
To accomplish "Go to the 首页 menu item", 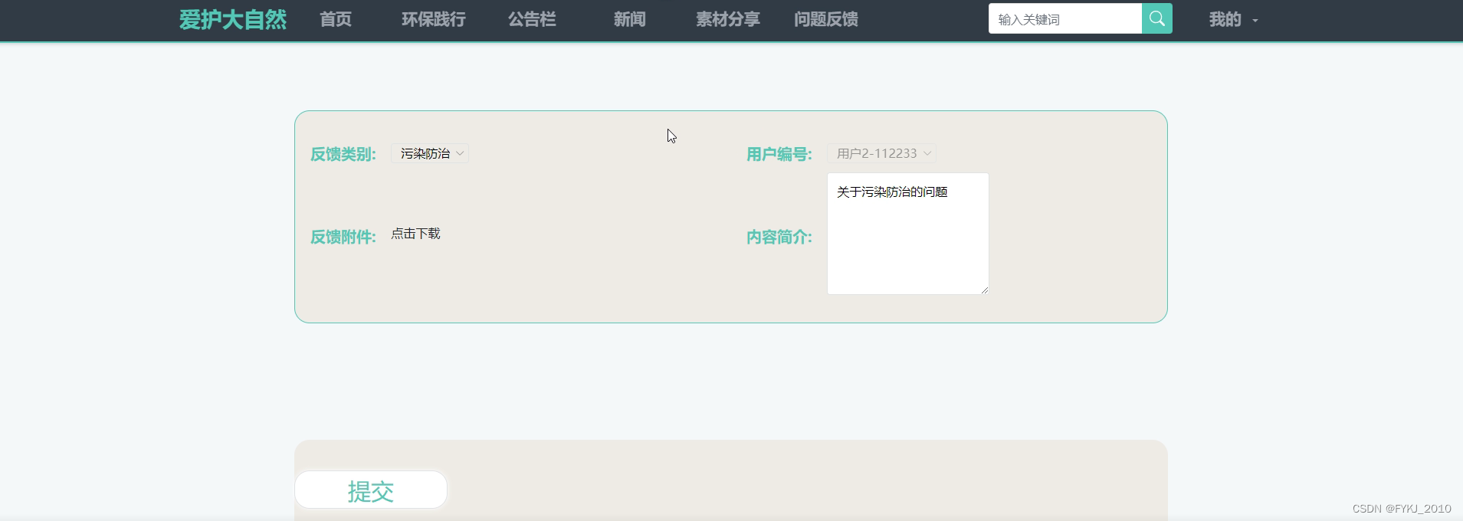I will (336, 20).
